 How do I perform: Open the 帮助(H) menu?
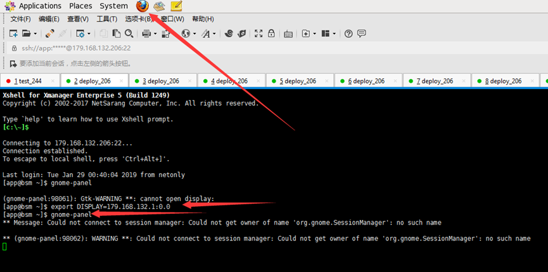click(203, 19)
